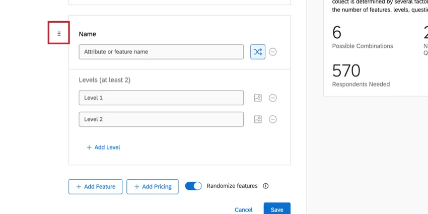Delete Level 1 with its minus icon
This screenshot has height=214, width=428.
[273, 98]
